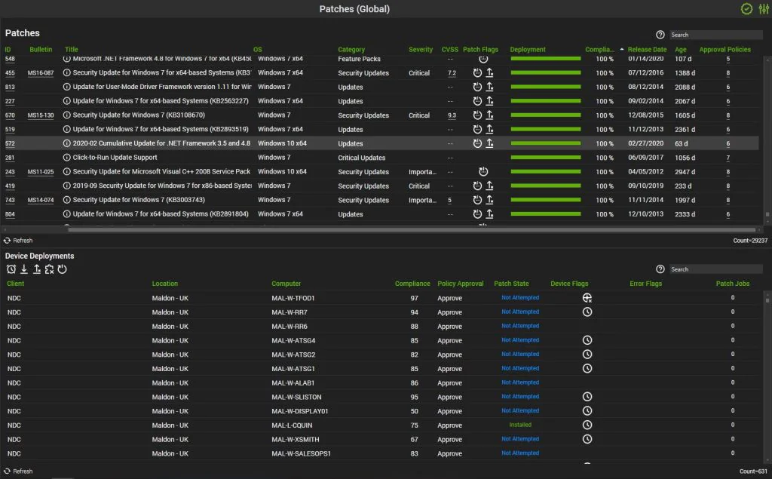Click the reboot flag icon for patch 670
The image size is (772, 479).
pyautogui.click(x=477, y=115)
